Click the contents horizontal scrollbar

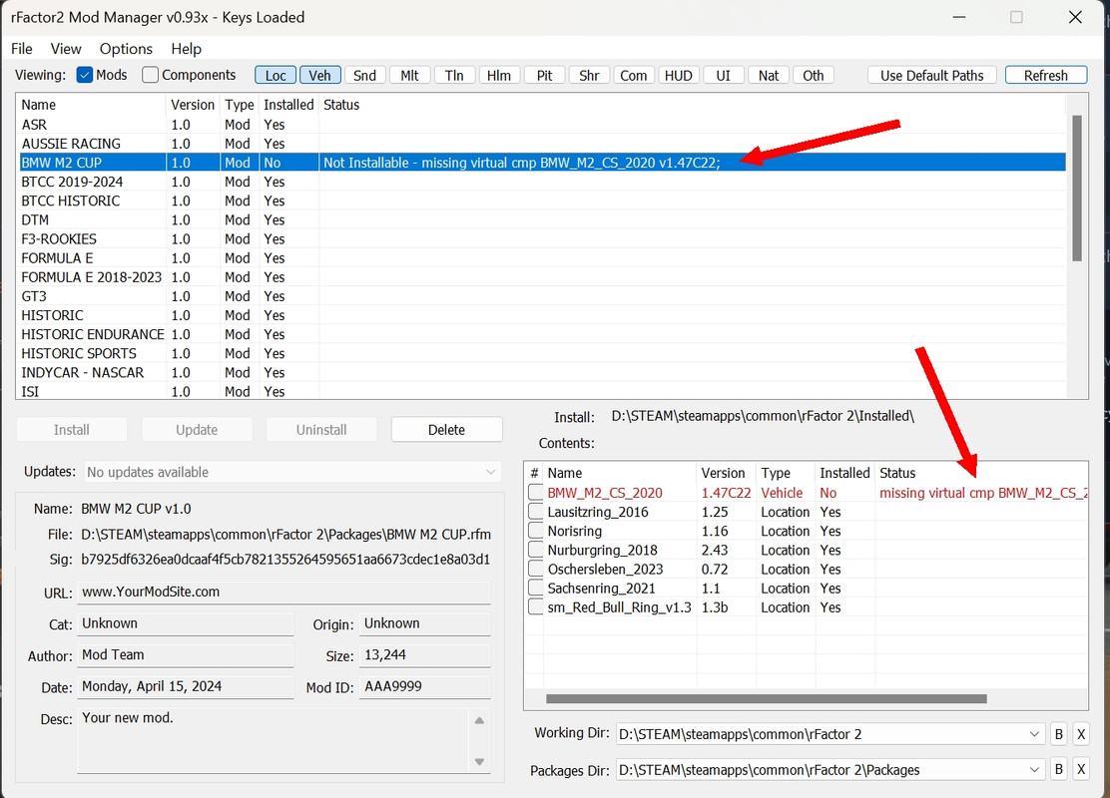(767, 699)
